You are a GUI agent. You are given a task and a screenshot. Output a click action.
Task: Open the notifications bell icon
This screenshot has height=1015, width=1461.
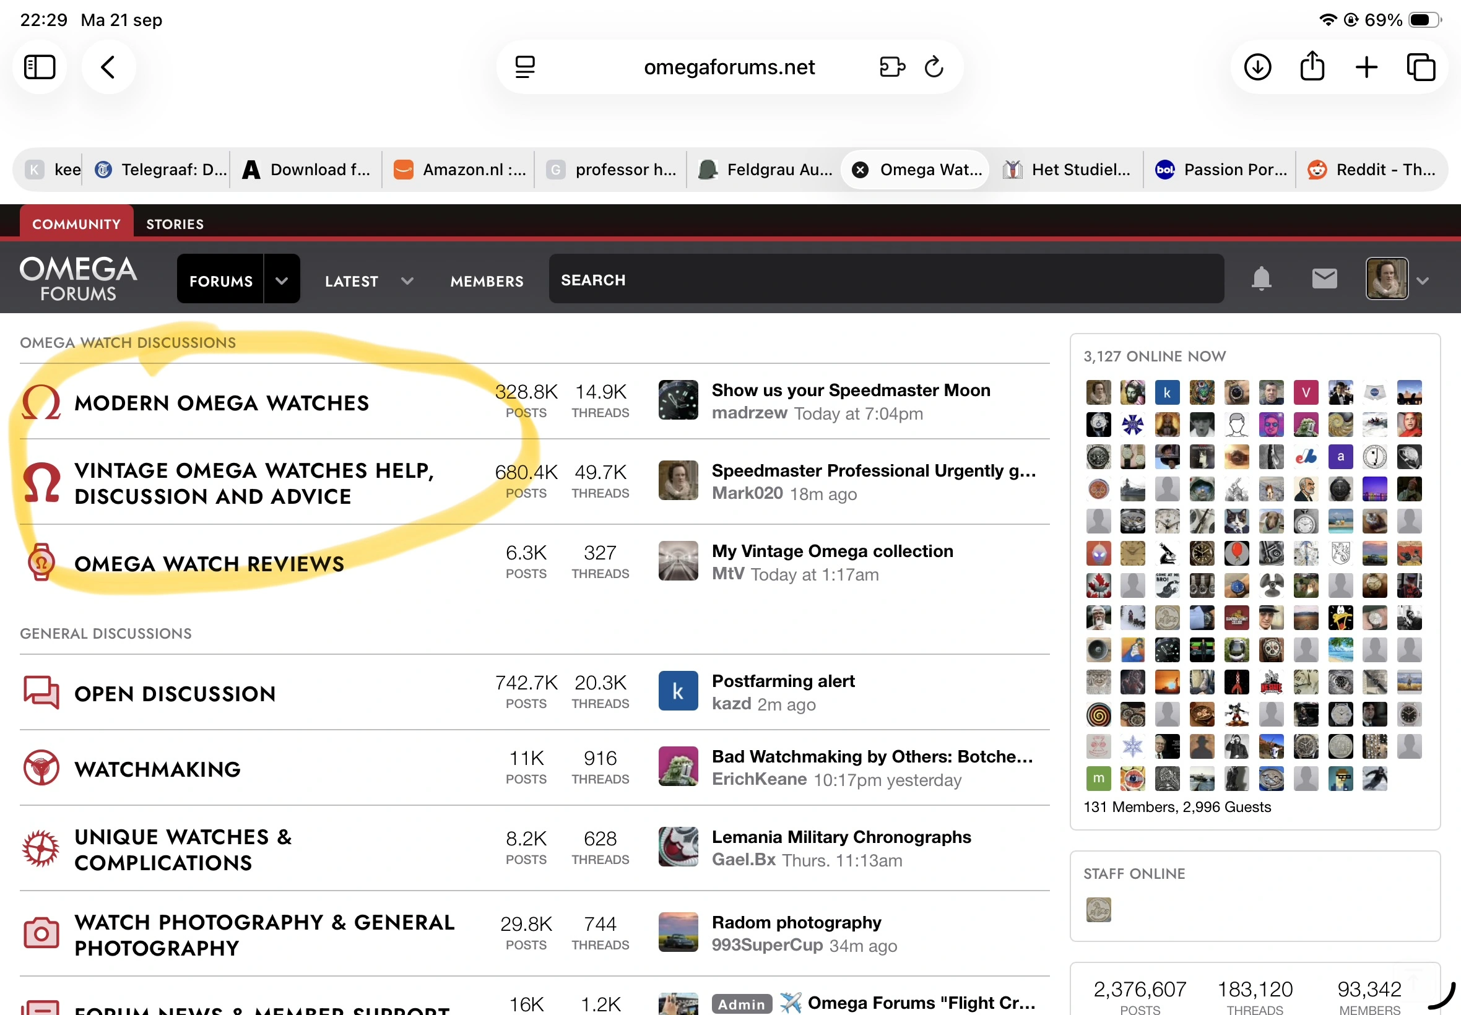tap(1261, 279)
